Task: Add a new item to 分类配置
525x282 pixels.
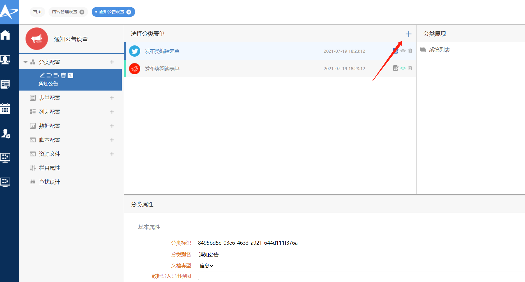Action: pyautogui.click(x=112, y=62)
